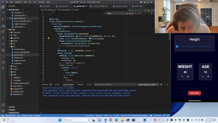Open main.dart under lib folder

18,64
